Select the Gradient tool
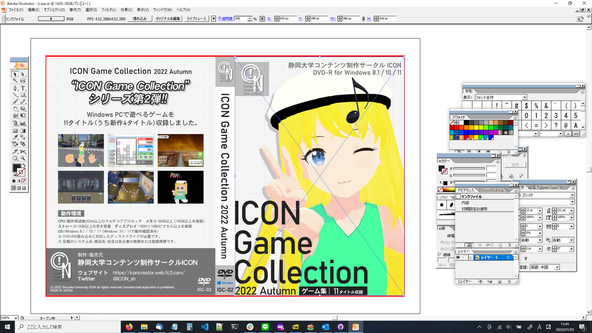This screenshot has width=592, height=333. (x=23, y=131)
